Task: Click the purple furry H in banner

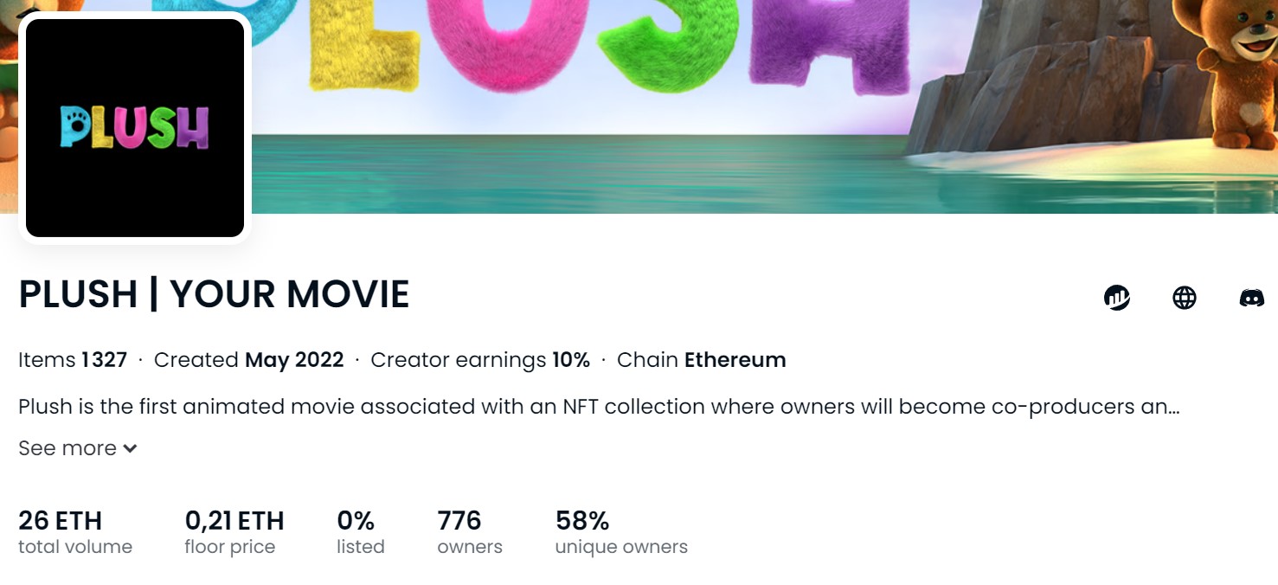Action: coord(829,43)
